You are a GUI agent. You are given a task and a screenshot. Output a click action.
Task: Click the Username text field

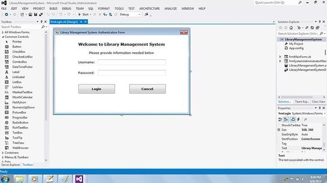tap(131, 62)
